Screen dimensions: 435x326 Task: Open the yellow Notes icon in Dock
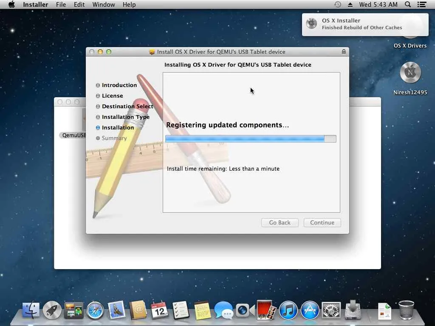(x=202, y=310)
